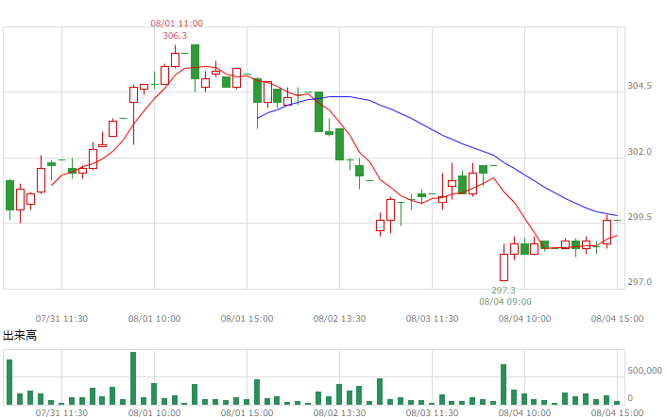Viewport: 666px width, 417px height.
Task: Click volume chart's 08/02 13:30 time label
Action: 339,413
